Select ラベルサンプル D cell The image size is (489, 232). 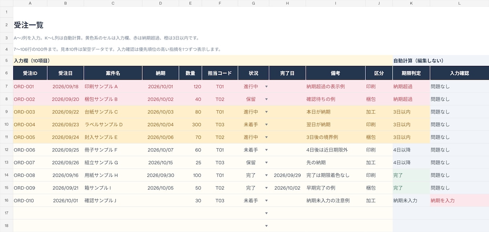click(113, 125)
